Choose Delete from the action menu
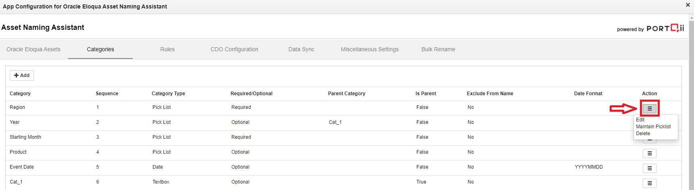 tap(643, 134)
